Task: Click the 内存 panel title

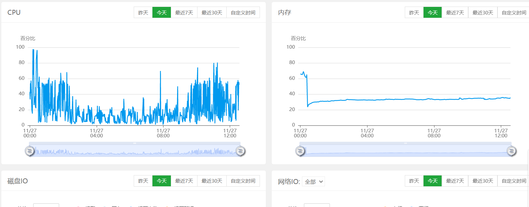Action: click(x=285, y=12)
